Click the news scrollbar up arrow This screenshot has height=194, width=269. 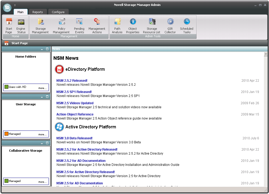(x=266, y=54)
